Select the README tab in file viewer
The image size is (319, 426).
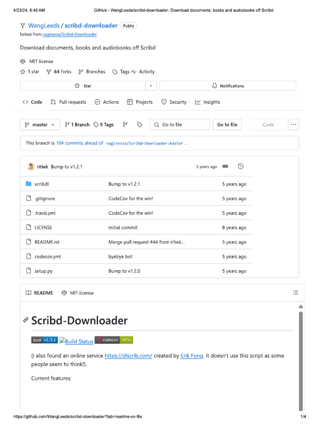(39, 293)
